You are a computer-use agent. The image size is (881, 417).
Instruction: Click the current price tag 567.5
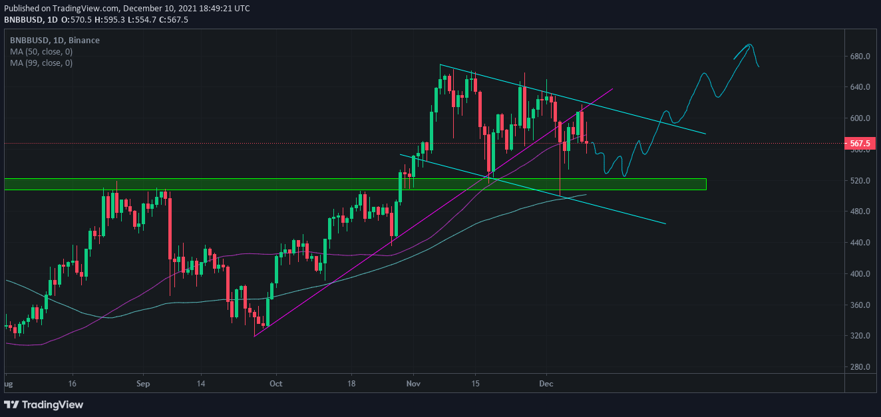pos(860,143)
